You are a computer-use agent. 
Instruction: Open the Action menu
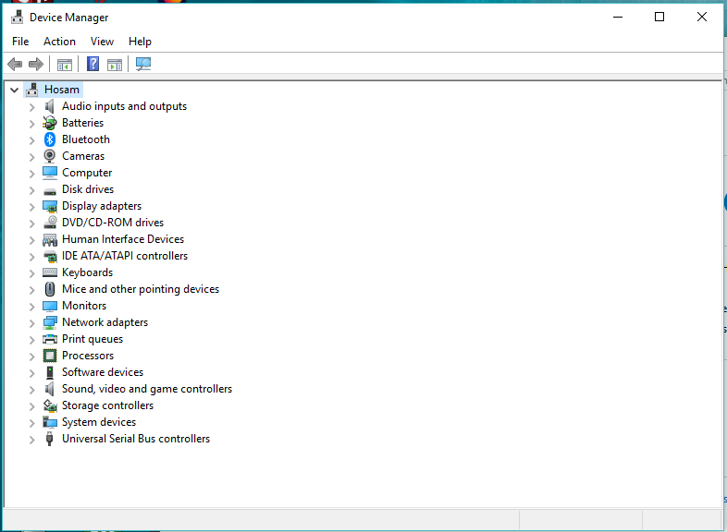pyautogui.click(x=59, y=42)
